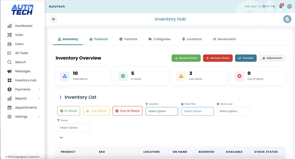Open the Inventory List kebab menu icon
Viewport: 295px width, 159px height.
61,97
